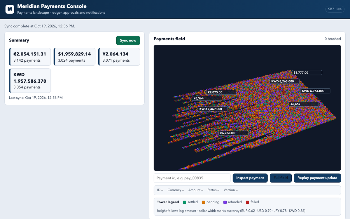The width and height of the screenshot is (350, 219).
Task: Click the KWD 8,263.000 tower label
Action: point(284,81)
